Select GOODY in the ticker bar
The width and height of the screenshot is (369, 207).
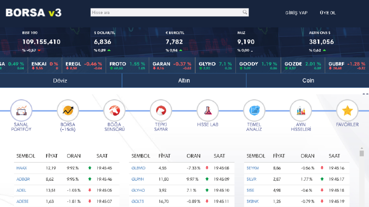(258, 65)
